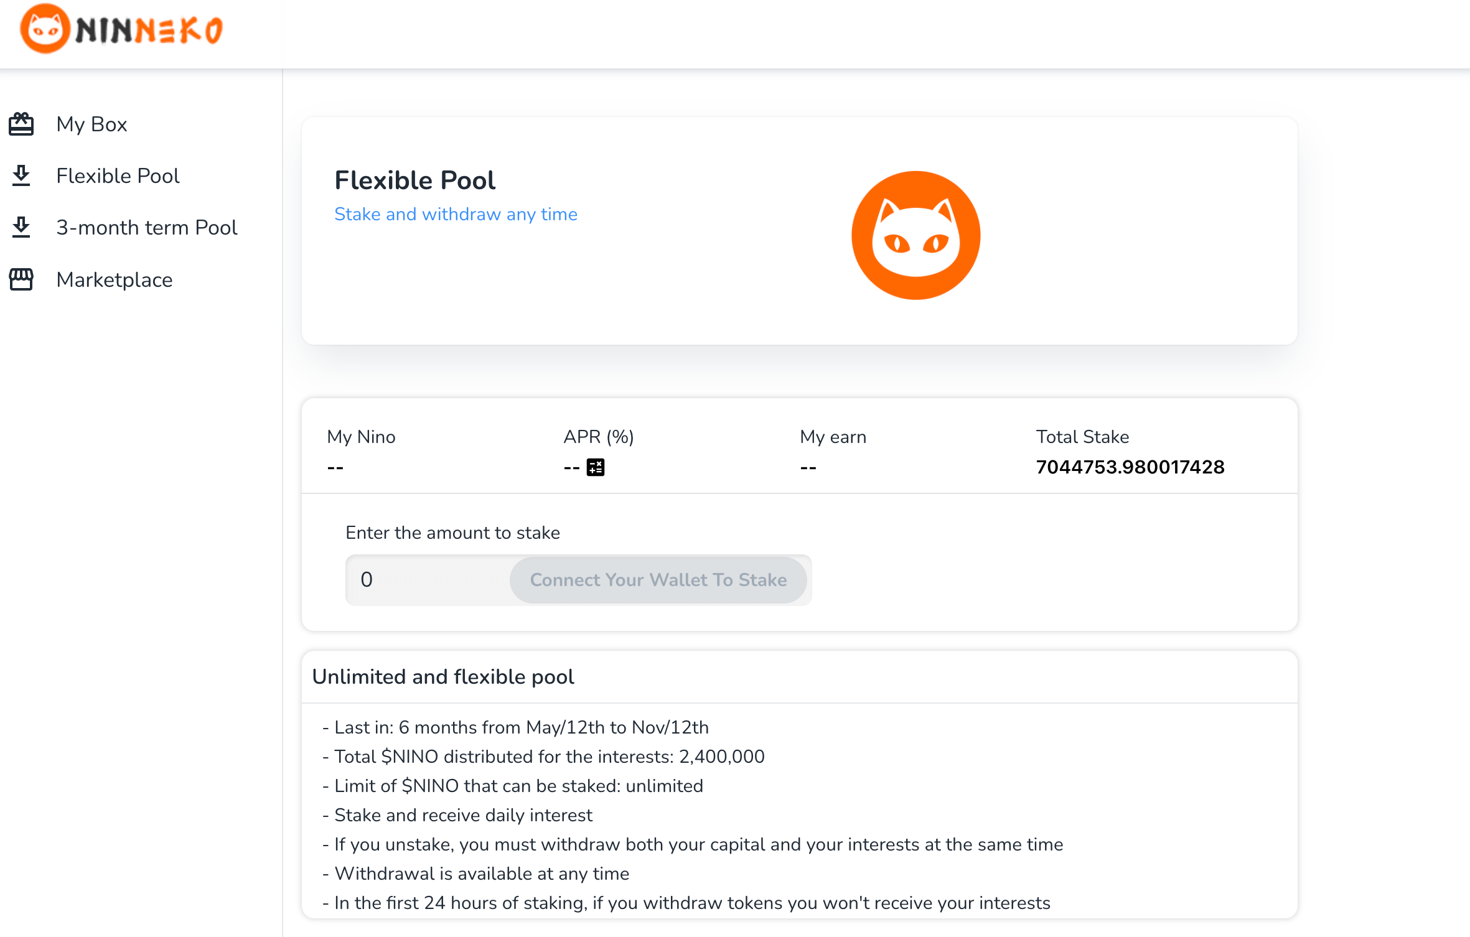1470x937 pixels.
Task: Click the My Box gift icon
Action: point(21,124)
